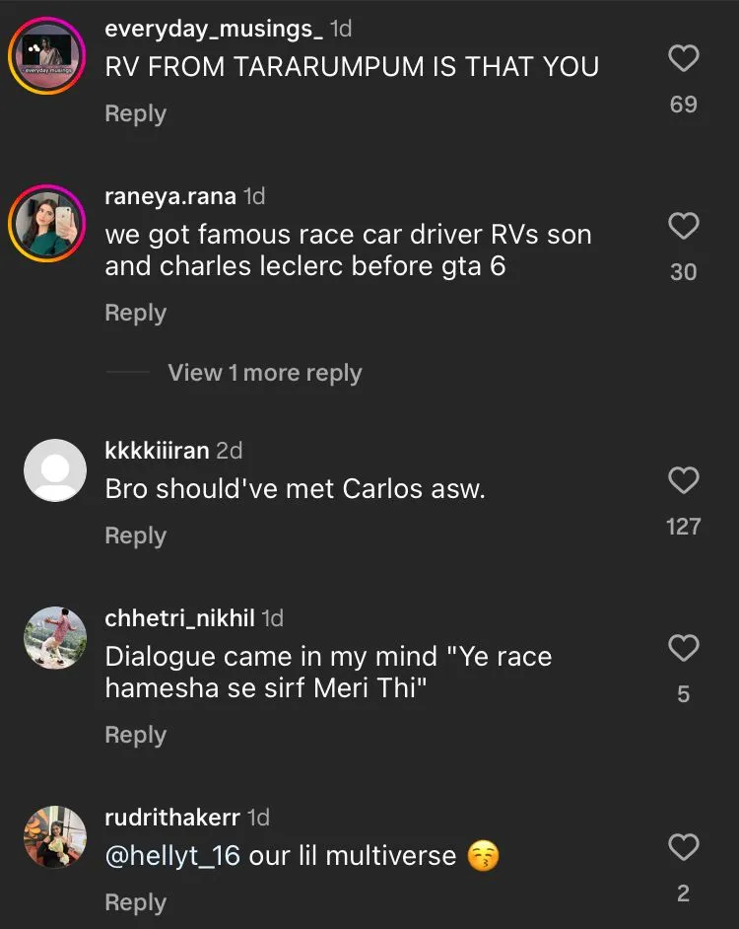The image size is (739, 929).
Task: Like kkkkiiiran's comment about Carlos
Action: click(x=683, y=481)
